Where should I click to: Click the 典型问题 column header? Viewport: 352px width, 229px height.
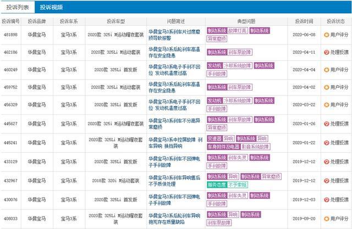pos(246,21)
